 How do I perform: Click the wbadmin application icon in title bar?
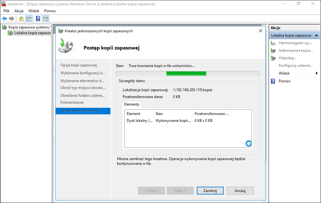3,4
